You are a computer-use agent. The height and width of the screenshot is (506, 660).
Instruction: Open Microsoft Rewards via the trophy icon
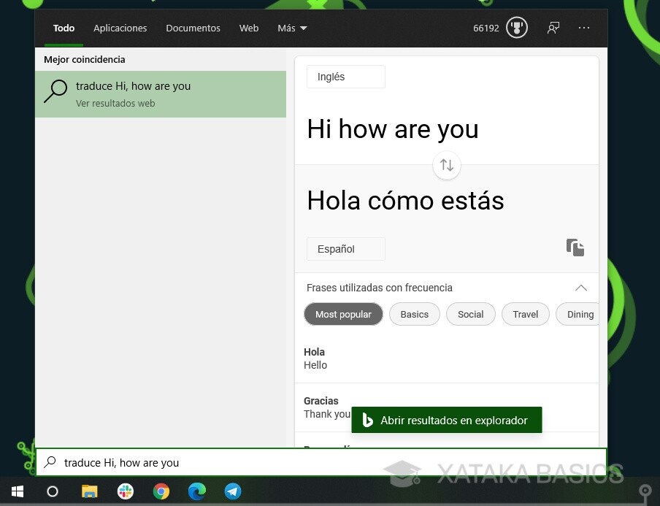coord(517,27)
